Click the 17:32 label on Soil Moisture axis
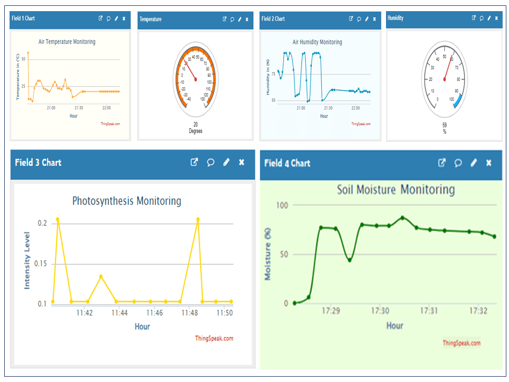Viewport: 509px width, 382px height. [478, 311]
